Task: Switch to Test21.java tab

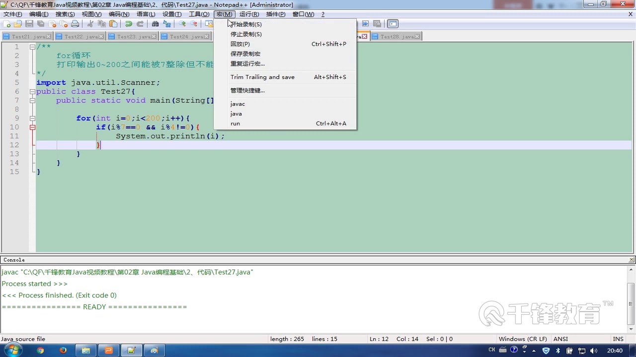Action: coord(27,37)
